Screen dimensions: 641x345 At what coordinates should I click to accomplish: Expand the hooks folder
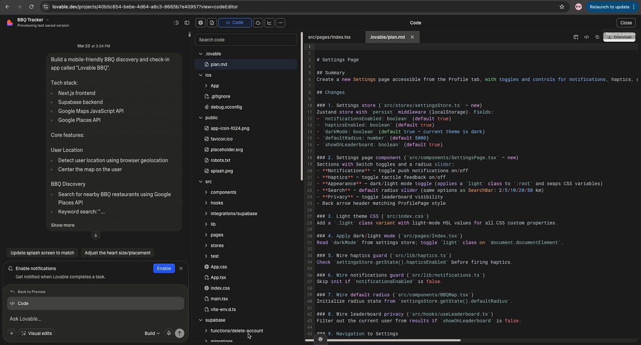click(x=206, y=203)
